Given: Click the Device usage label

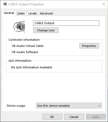Looking at the screenshot, I should point(16,106).
